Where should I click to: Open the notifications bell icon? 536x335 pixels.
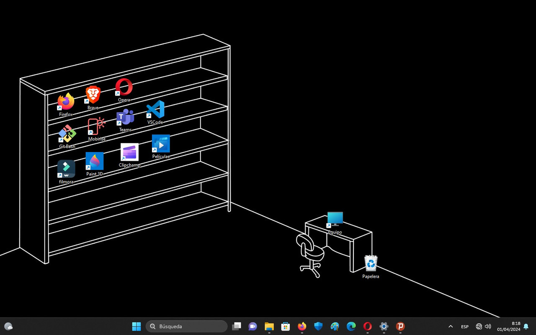pyautogui.click(x=526, y=326)
